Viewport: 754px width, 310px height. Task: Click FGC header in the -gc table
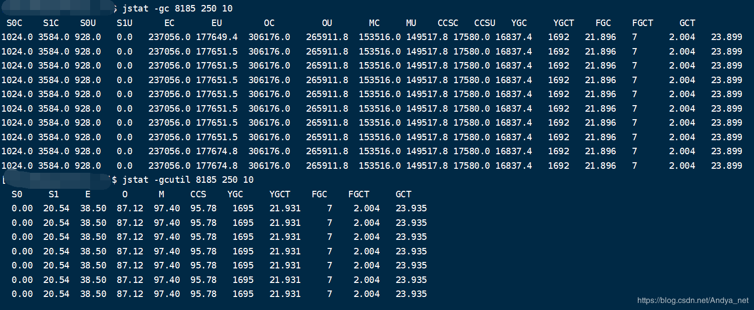tap(603, 23)
